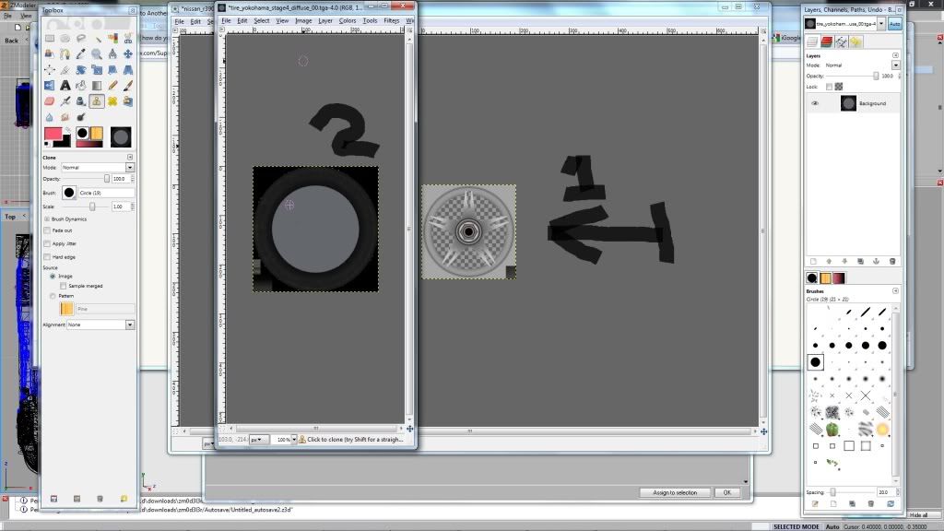Open the Filters menu in tire image window
This screenshot has width=944, height=531.
click(391, 20)
